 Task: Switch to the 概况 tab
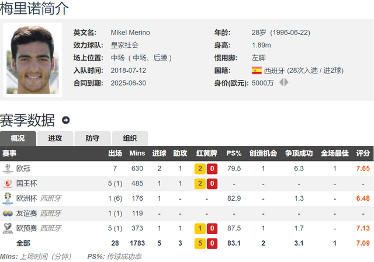pos(18,138)
